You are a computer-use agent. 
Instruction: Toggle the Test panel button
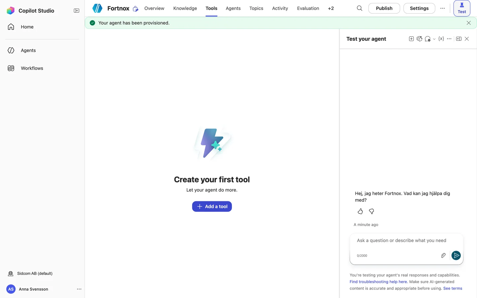point(462,8)
